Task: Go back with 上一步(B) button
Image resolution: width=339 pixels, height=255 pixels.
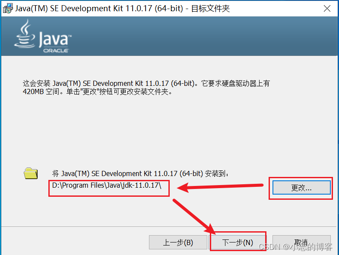Action: tap(178, 242)
